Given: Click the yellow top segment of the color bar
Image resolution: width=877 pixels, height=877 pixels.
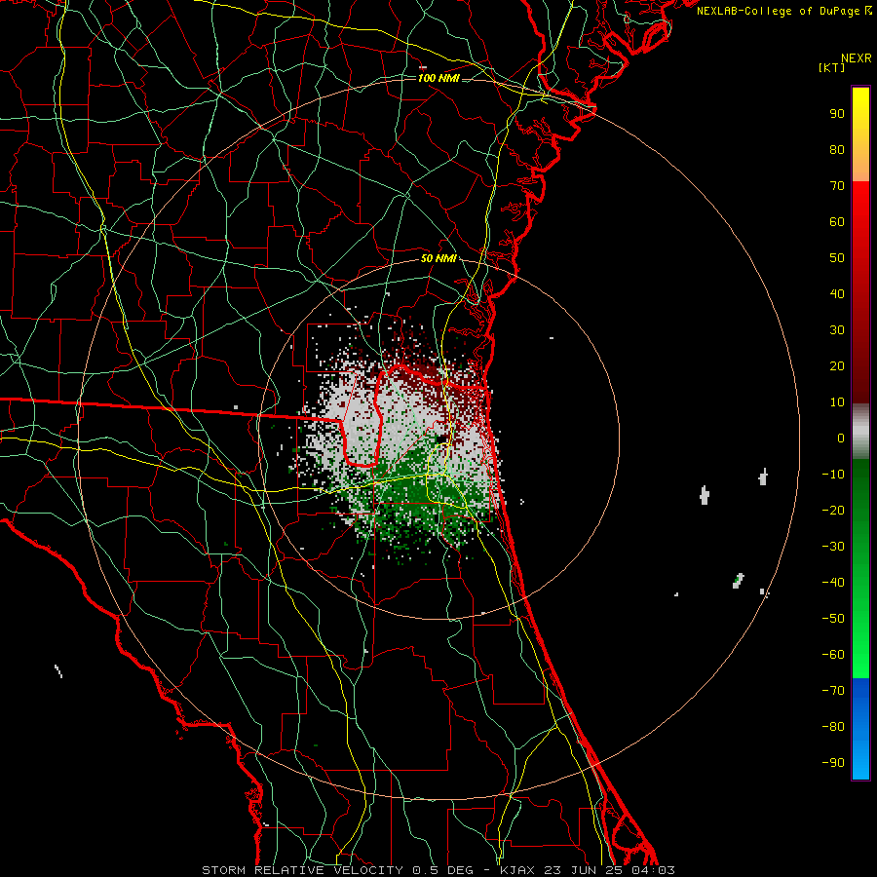Looking at the screenshot, I should pos(860,134).
